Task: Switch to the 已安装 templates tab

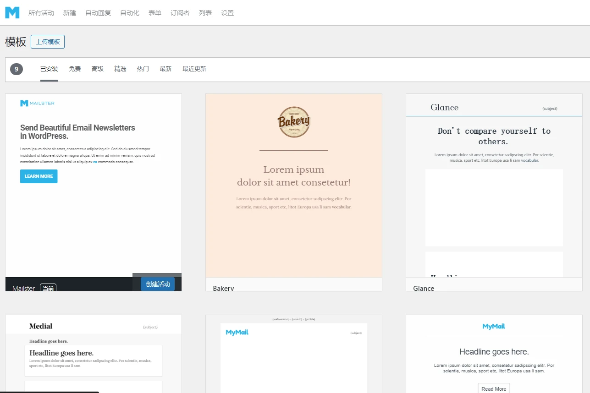Action: click(x=49, y=69)
